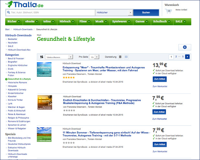Expand the Filme menu
The image size is (200, 160).
(85, 21)
